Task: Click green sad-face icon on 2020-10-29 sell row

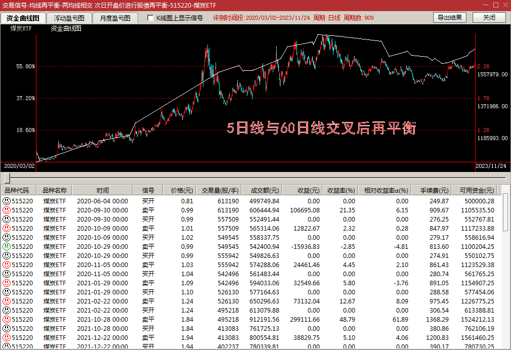Action: (x=6, y=247)
